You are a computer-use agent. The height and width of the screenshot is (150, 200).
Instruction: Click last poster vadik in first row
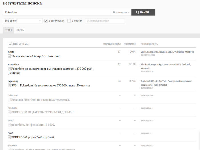pyautogui.click(x=143, y=52)
